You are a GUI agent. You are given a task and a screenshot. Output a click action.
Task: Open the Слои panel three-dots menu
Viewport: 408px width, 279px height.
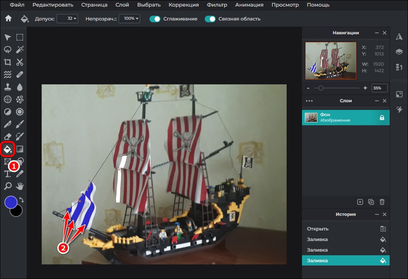click(309, 101)
